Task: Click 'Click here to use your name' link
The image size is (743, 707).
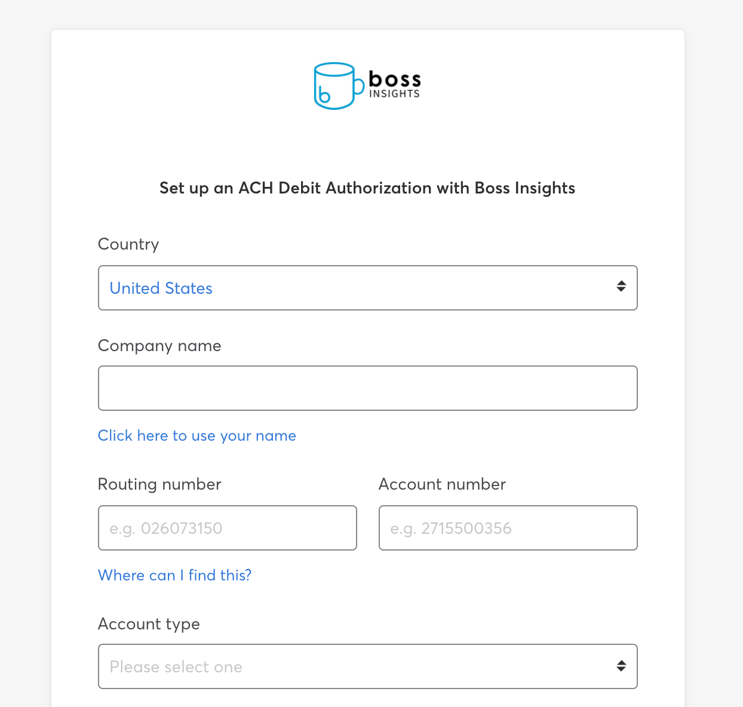Action: point(197,436)
